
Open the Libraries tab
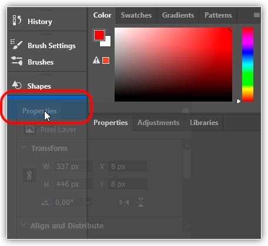(204, 123)
